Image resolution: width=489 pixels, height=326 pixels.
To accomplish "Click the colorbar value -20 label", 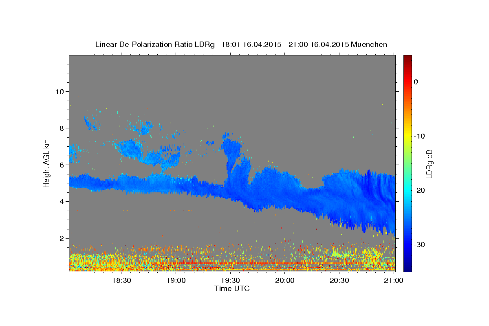I will coord(419,190).
